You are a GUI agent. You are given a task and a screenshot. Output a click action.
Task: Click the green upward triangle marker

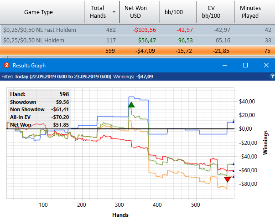click(x=131, y=105)
